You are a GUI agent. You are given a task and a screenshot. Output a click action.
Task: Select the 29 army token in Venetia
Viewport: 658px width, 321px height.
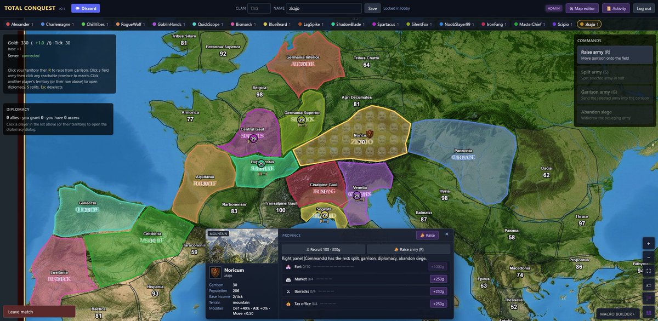click(x=357, y=196)
